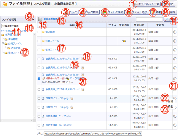Click tree panel scrollbar down arrow

click(34, 117)
